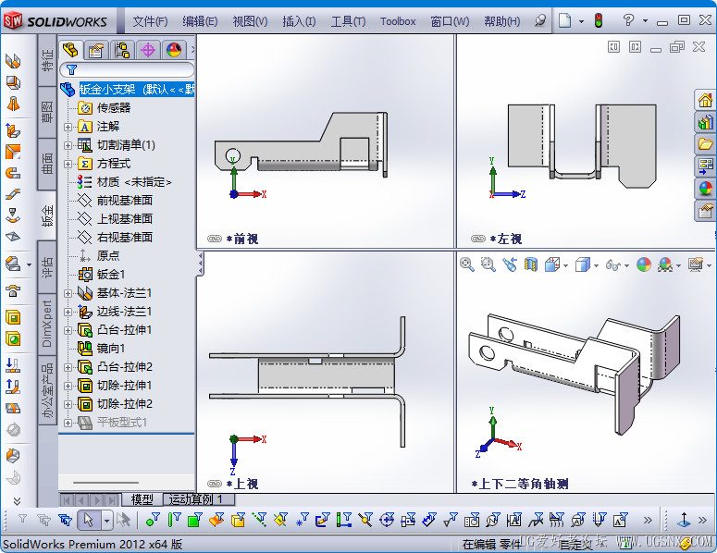Toggle the link views icon next to 前视
Image resolution: width=717 pixels, height=553 pixels.
click(x=215, y=239)
